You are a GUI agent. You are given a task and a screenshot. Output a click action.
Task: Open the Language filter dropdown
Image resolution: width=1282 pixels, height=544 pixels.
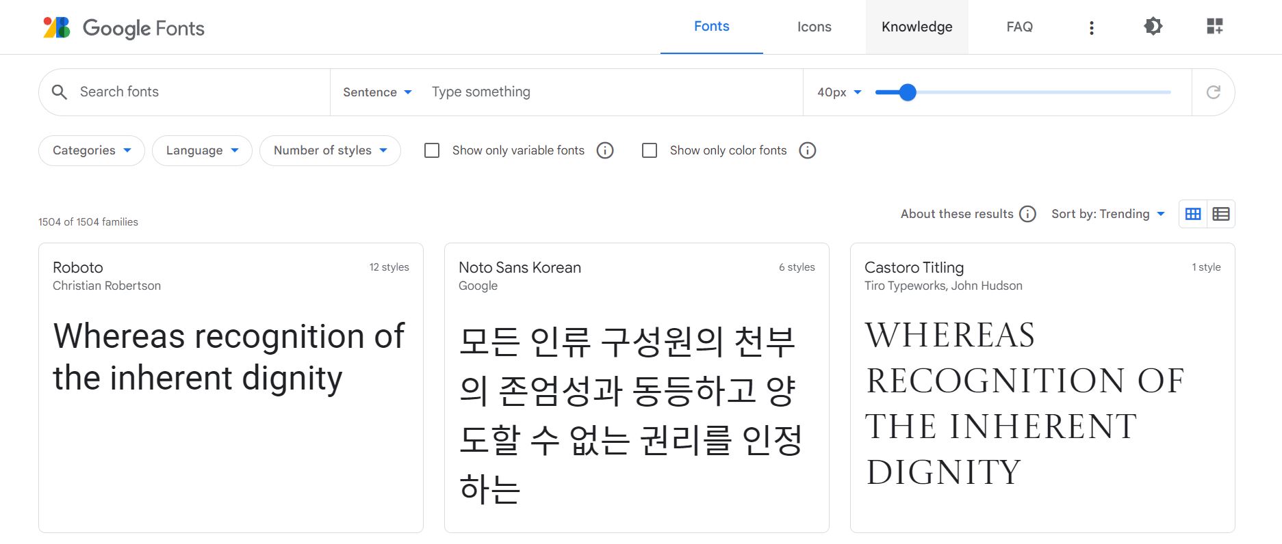tap(202, 150)
